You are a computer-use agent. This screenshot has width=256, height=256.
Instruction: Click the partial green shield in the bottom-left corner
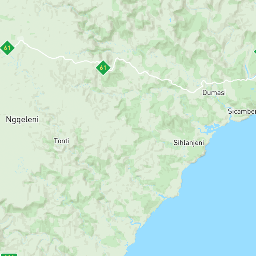pos(9,255)
